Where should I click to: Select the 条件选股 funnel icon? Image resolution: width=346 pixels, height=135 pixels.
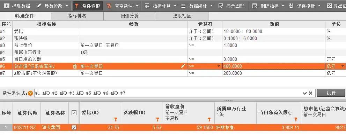[x=76, y=6]
